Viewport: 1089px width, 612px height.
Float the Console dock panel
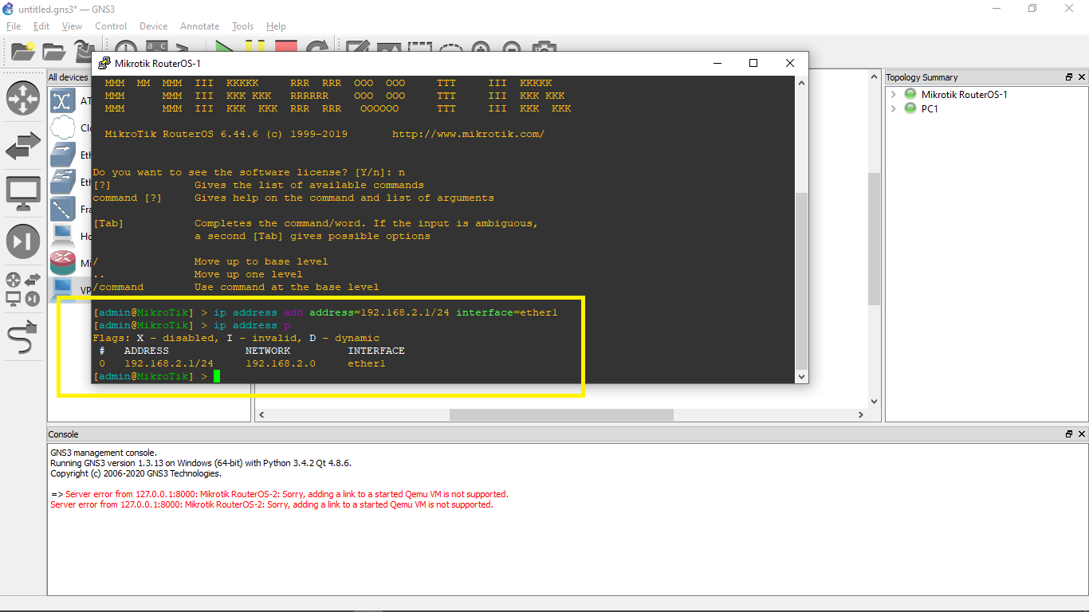pos(1069,434)
